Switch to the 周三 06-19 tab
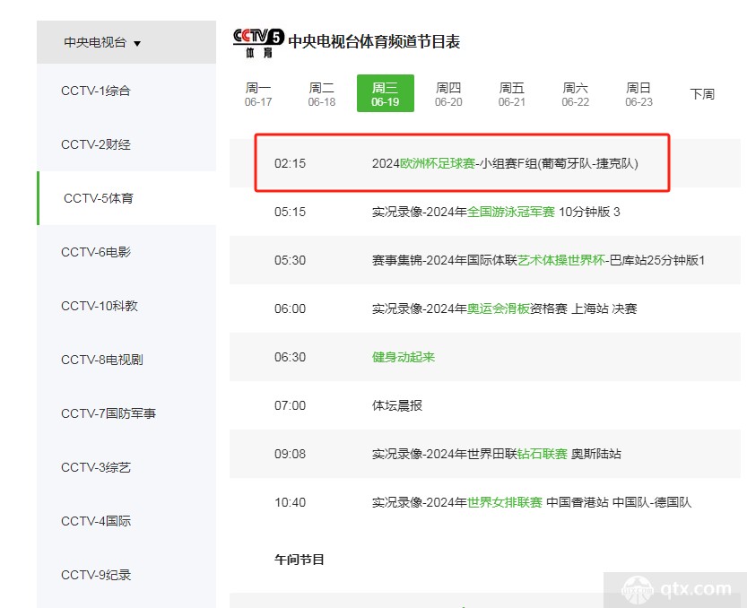Screen dimensions: 747x608 tap(386, 94)
